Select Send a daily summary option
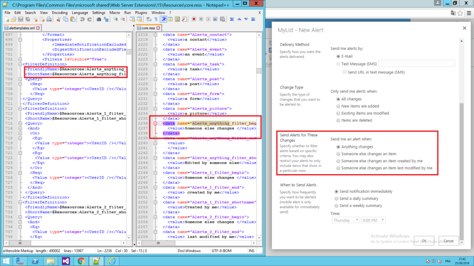Image resolution: width=474 pixels, height=266 pixels. tap(337, 199)
